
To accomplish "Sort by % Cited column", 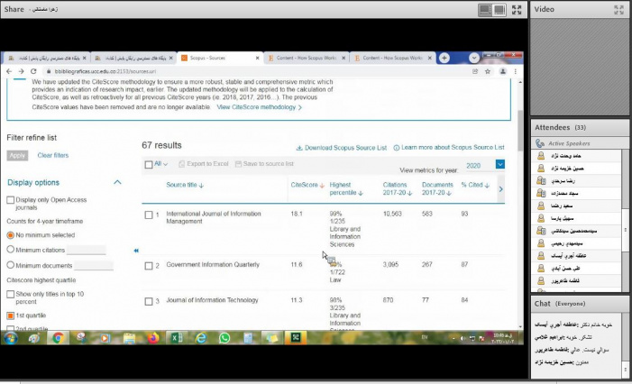I will pos(475,185).
